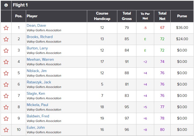The height and width of the screenshot is (136, 194).
Task: Click the -5 to par net value
Action: tap(145, 28)
